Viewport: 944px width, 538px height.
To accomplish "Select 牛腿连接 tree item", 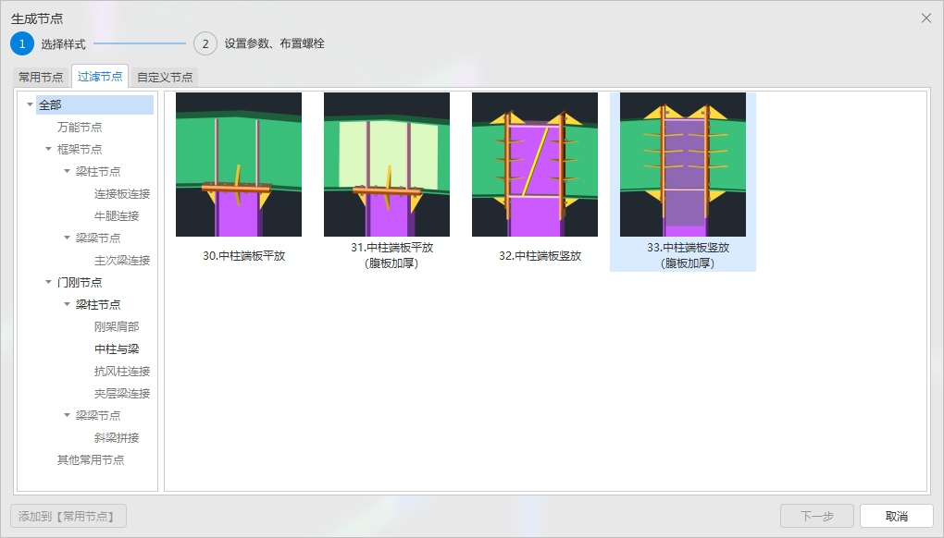I will [x=117, y=215].
